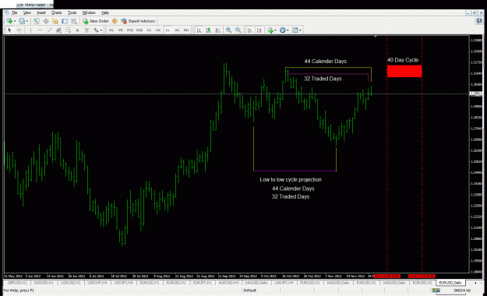Select the D1 daily timeframe
487x296 pixels.
tap(168, 30)
